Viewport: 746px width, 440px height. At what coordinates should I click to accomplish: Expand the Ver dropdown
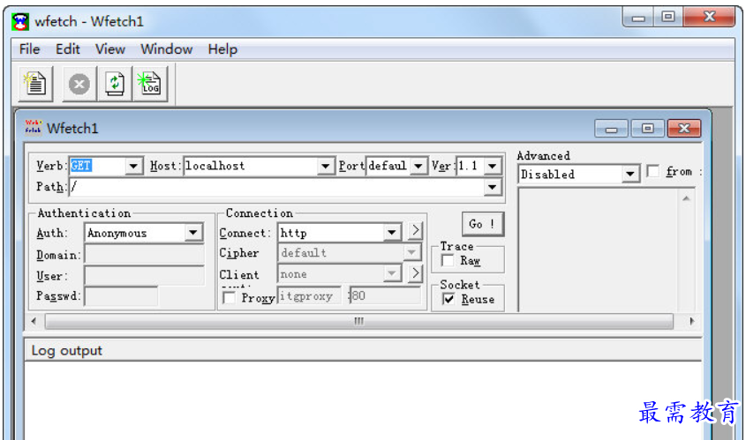pos(493,166)
